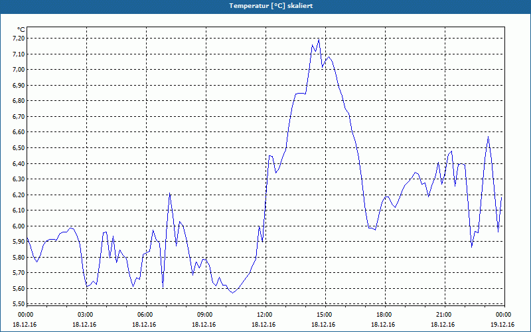
Task: Choose the y-axis label '6,50'
Action: 19,147
